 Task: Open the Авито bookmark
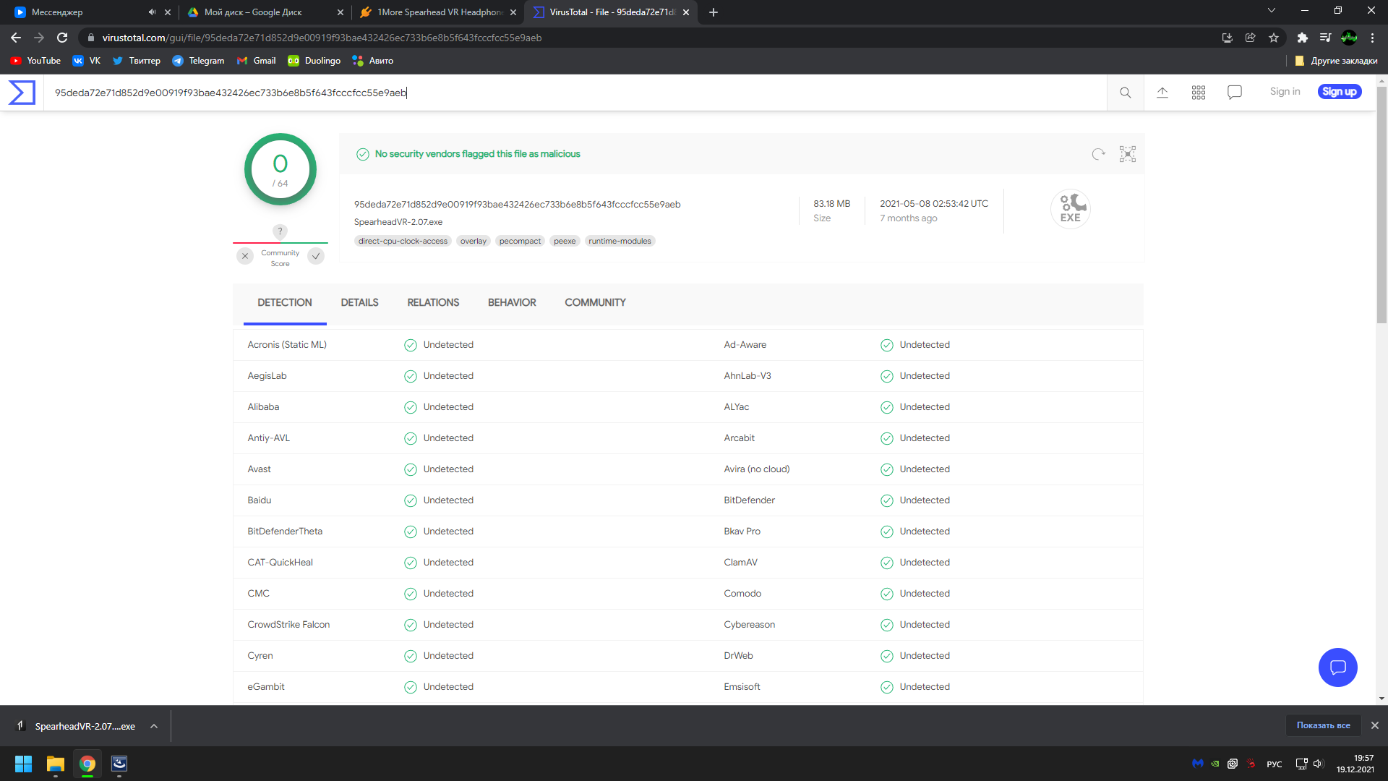pyautogui.click(x=372, y=61)
